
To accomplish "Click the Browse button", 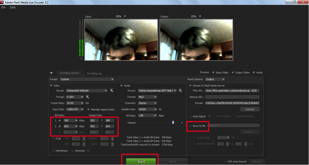I will click(x=250, y=132).
